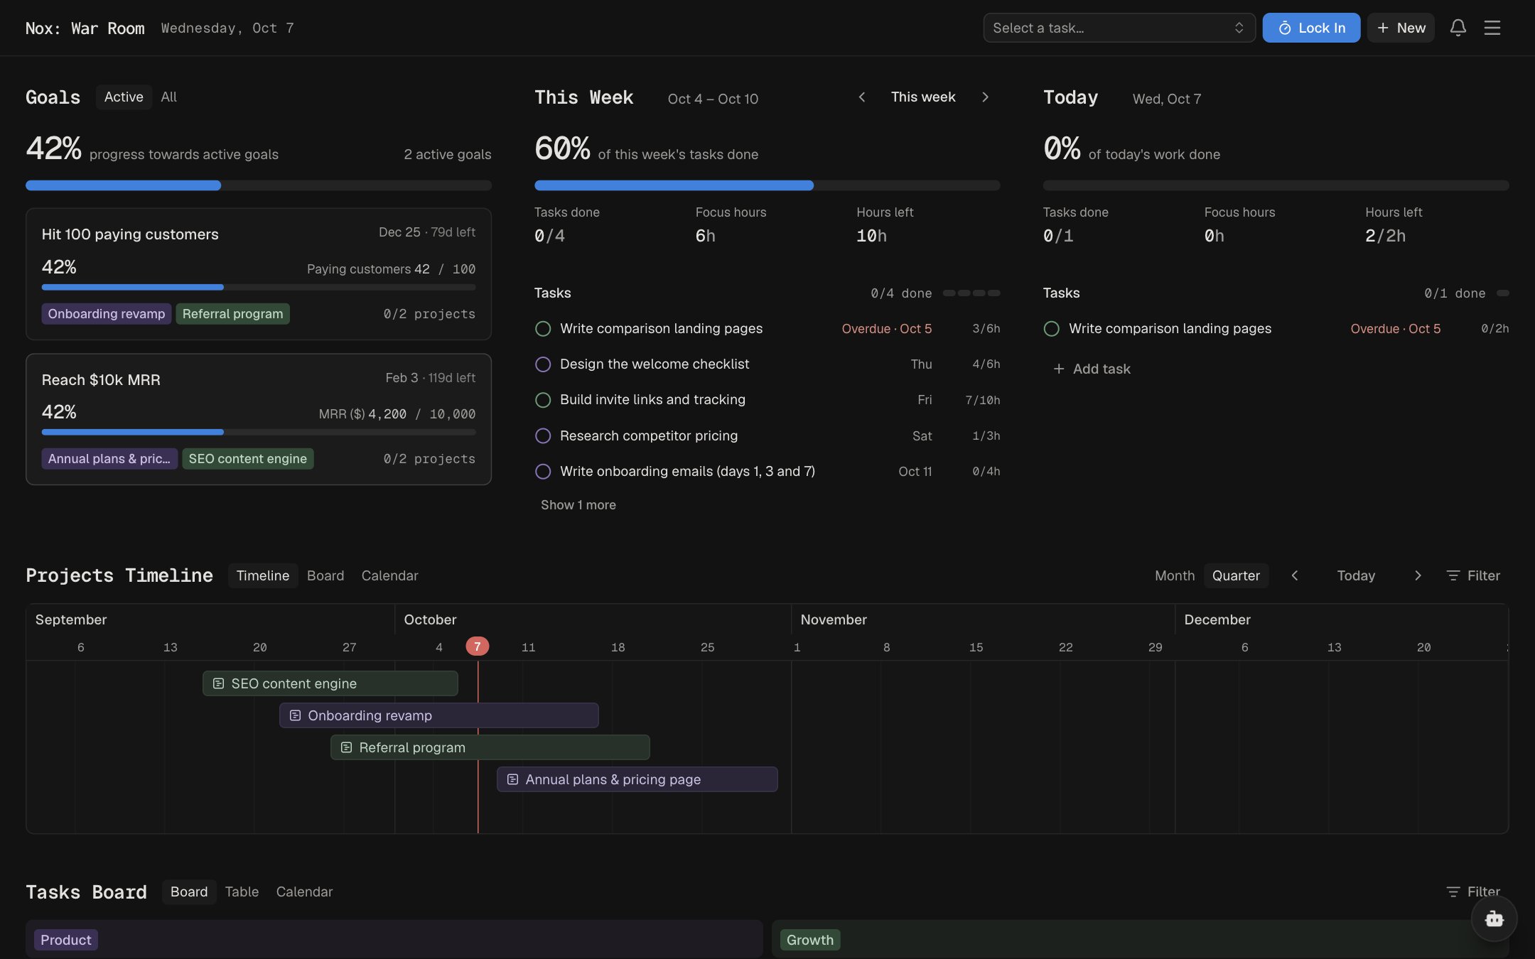The image size is (1535, 959).
Task: Open the Select a task dropdown
Action: click(x=1119, y=28)
